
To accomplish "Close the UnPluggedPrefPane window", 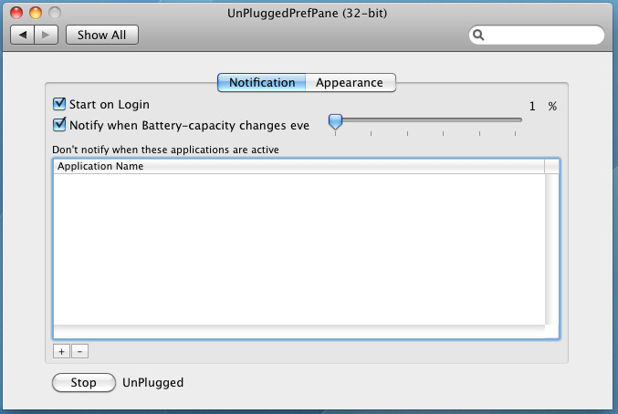I will tap(16, 13).
